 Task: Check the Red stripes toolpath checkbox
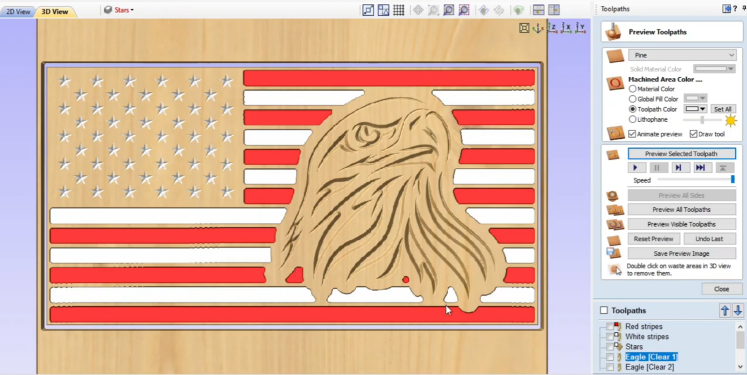click(610, 326)
